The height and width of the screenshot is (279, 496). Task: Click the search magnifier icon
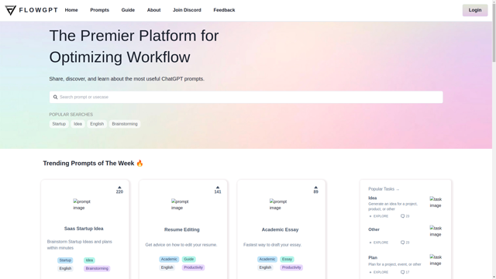click(x=55, y=97)
